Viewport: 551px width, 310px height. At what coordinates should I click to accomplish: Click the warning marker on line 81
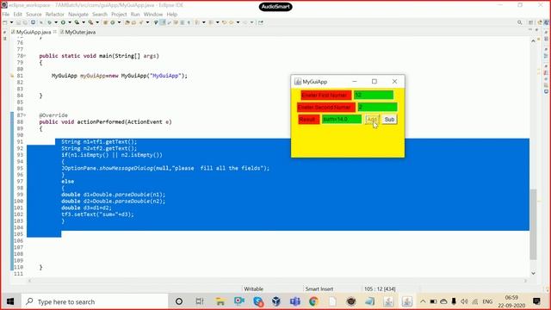(12, 76)
